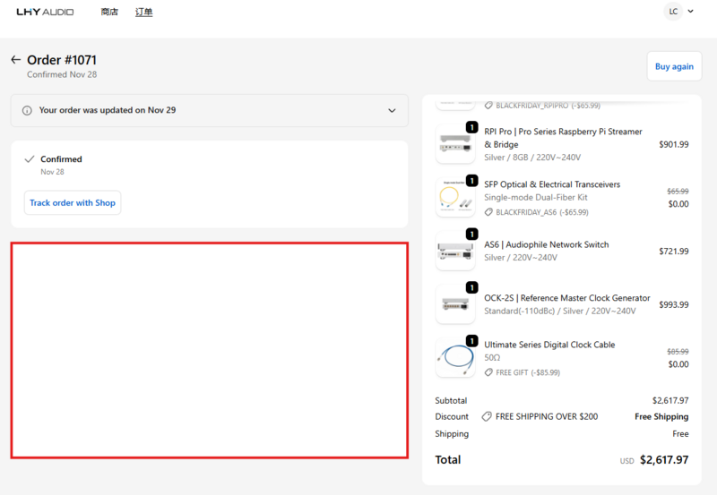Click the LC account avatar

coord(672,12)
